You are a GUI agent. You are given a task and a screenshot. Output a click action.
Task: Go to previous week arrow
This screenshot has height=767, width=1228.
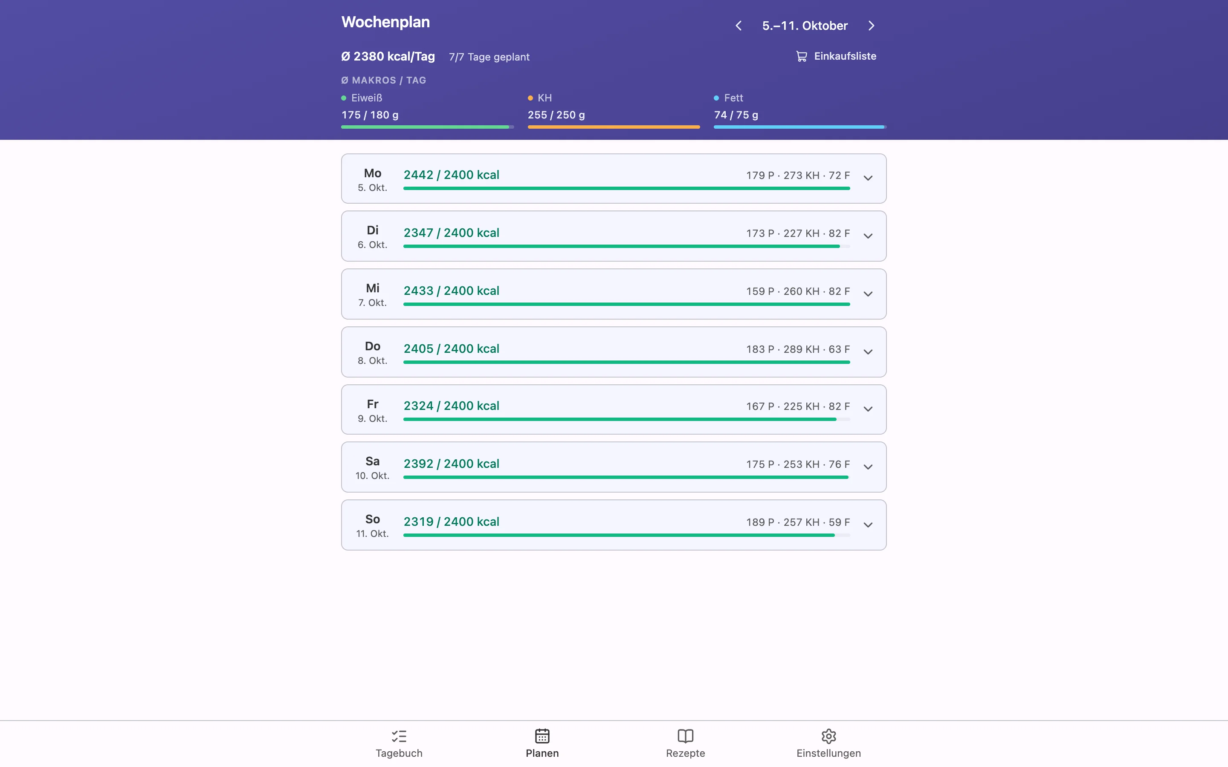(739, 26)
